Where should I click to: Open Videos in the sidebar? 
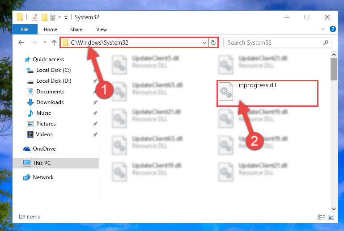pos(44,134)
